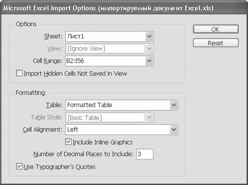
Task: Open the Sheet dropdown arrow
Action: coord(149,36)
